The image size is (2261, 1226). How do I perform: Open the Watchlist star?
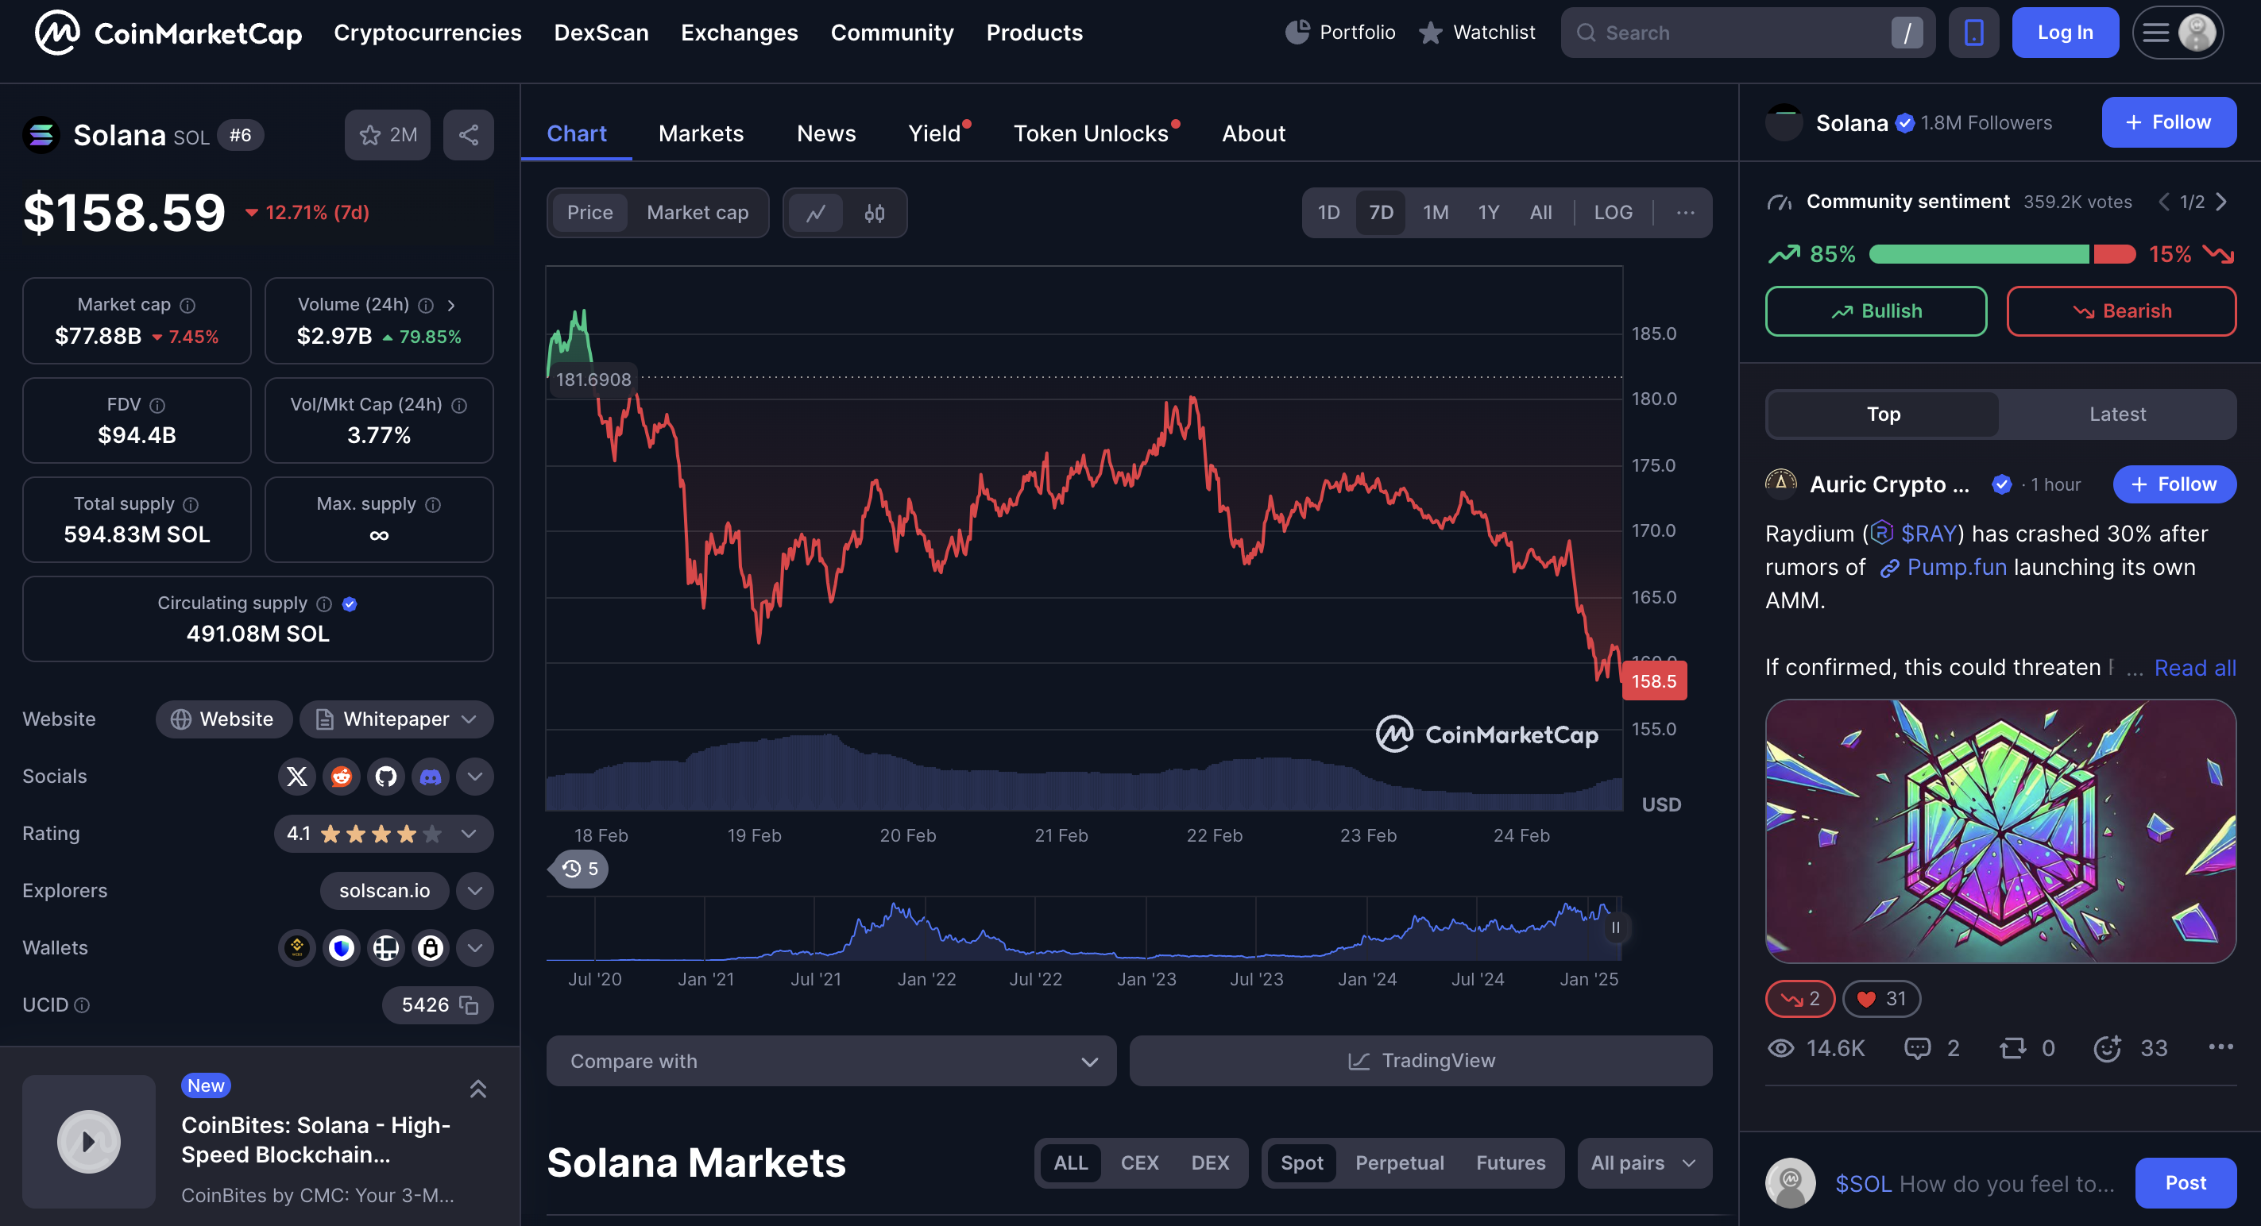tap(1431, 33)
